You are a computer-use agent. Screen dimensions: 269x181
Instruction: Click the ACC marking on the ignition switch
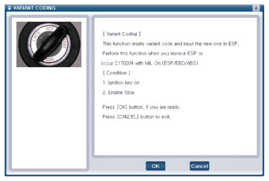point(50,28)
